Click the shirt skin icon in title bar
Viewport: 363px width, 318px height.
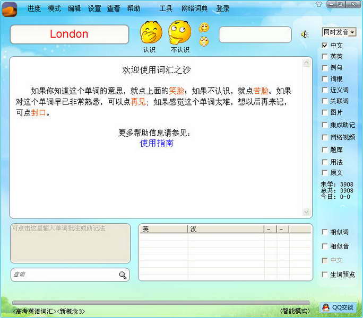(319, 4)
